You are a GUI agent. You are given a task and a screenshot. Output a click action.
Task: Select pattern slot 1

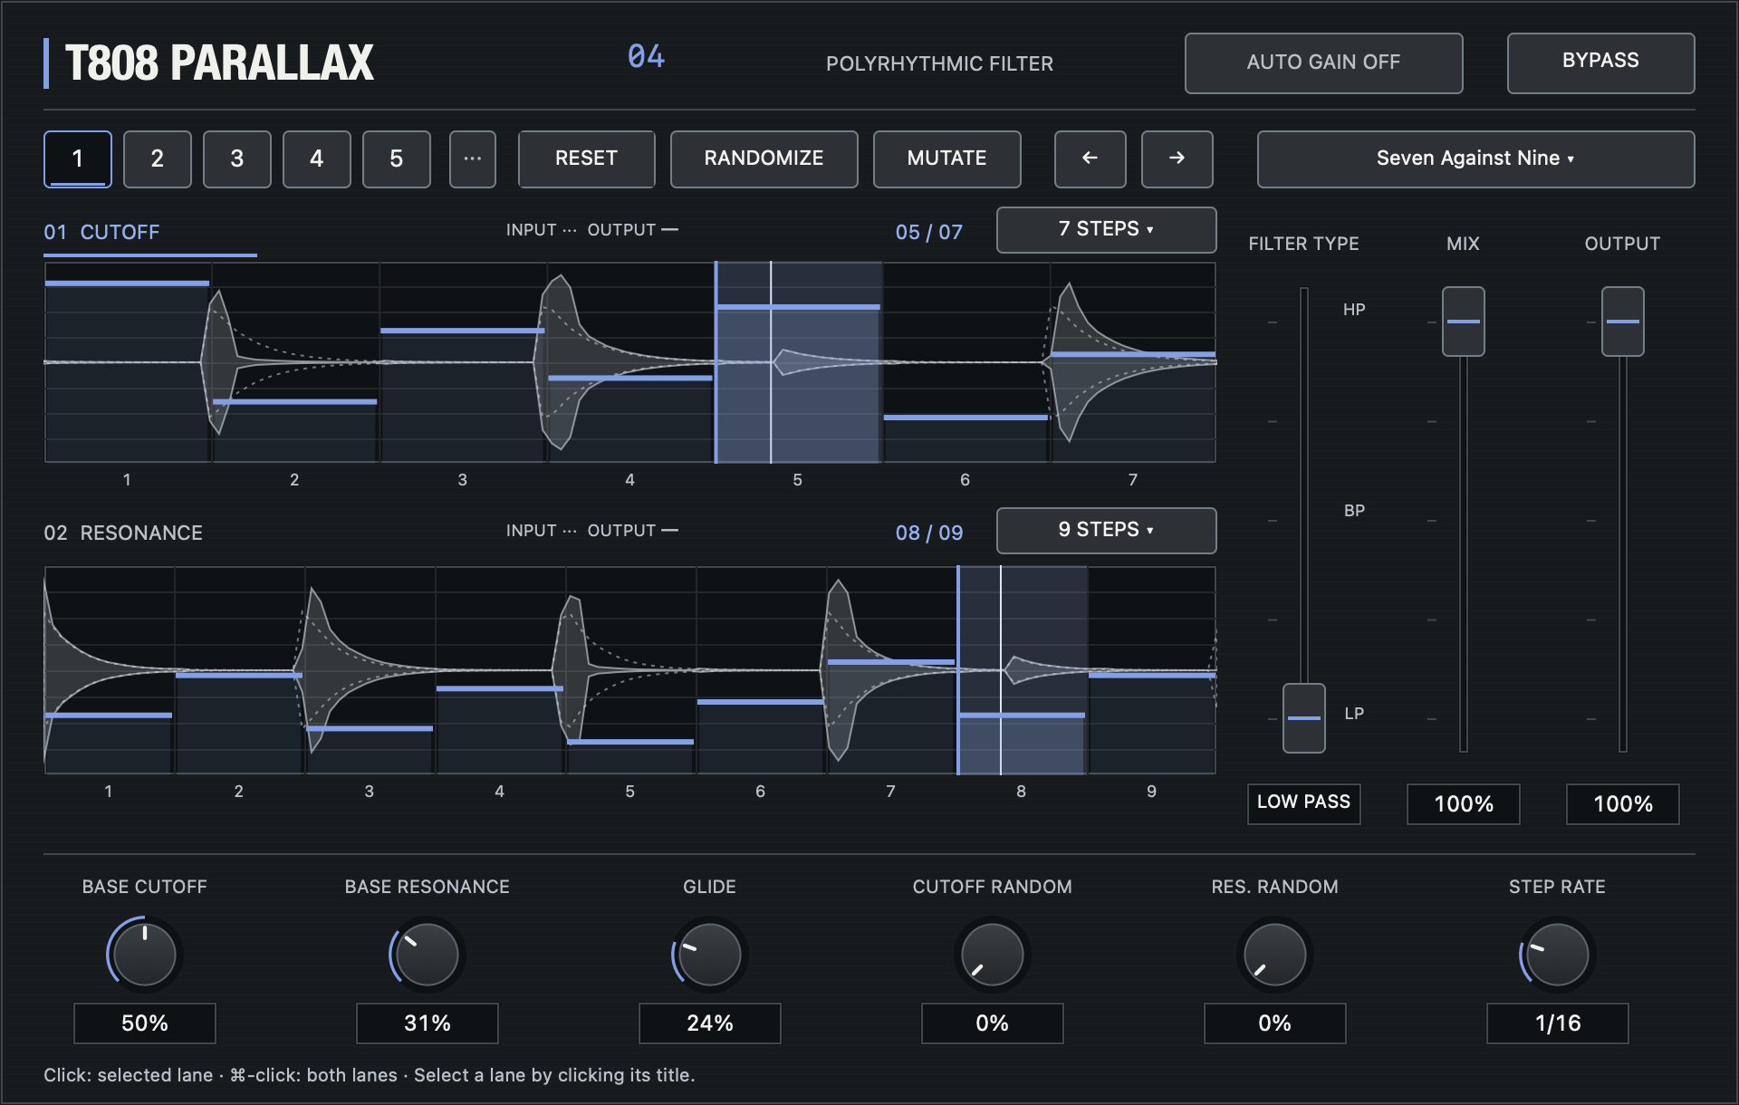tap(78, 159)
